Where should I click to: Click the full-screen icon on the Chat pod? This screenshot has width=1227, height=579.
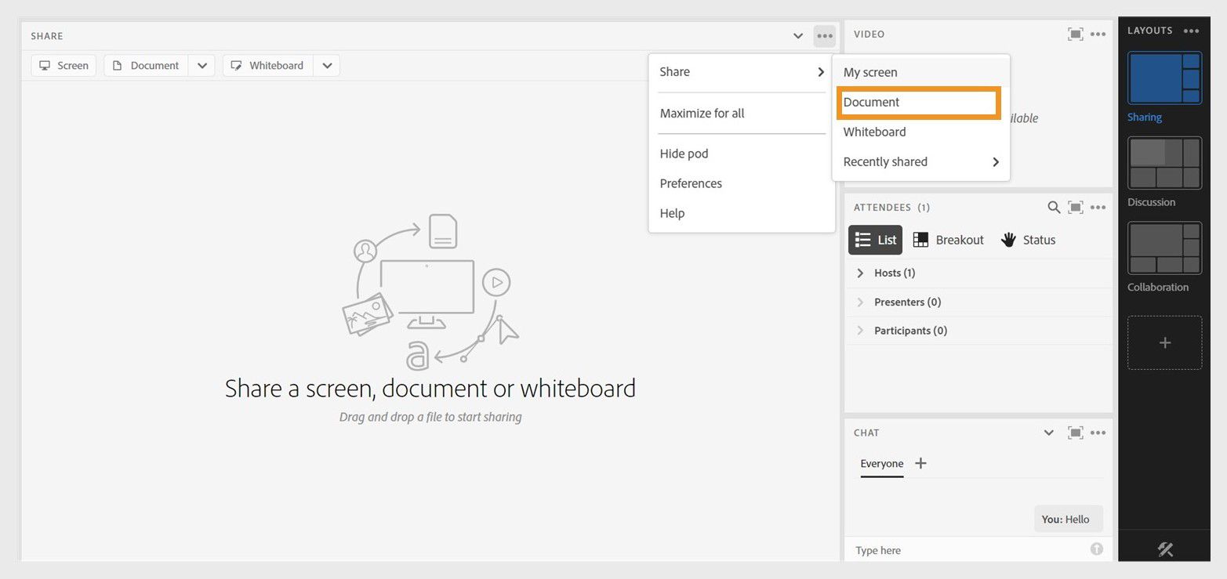1075,432
